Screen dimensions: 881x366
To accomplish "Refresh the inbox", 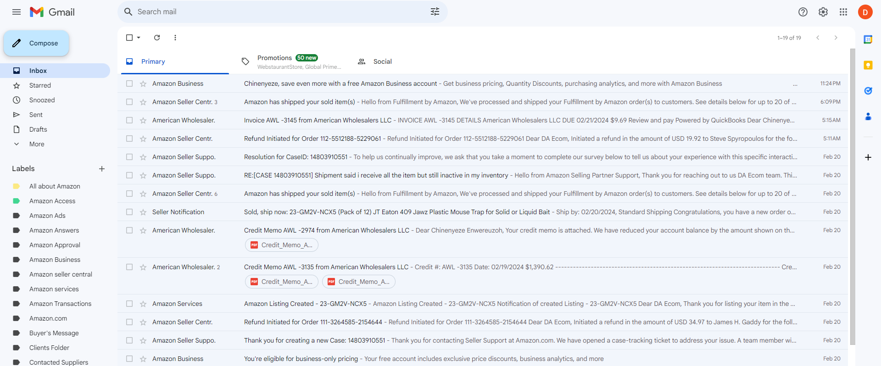I will [x=157, y=38].
